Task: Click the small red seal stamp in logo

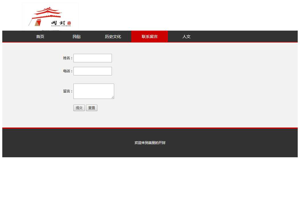Action: coord(69,23)
